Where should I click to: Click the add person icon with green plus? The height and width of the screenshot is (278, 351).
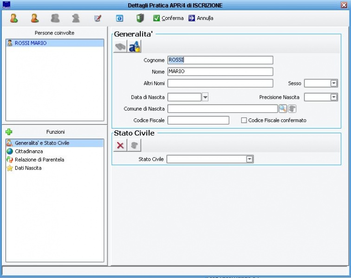[14, 18]
